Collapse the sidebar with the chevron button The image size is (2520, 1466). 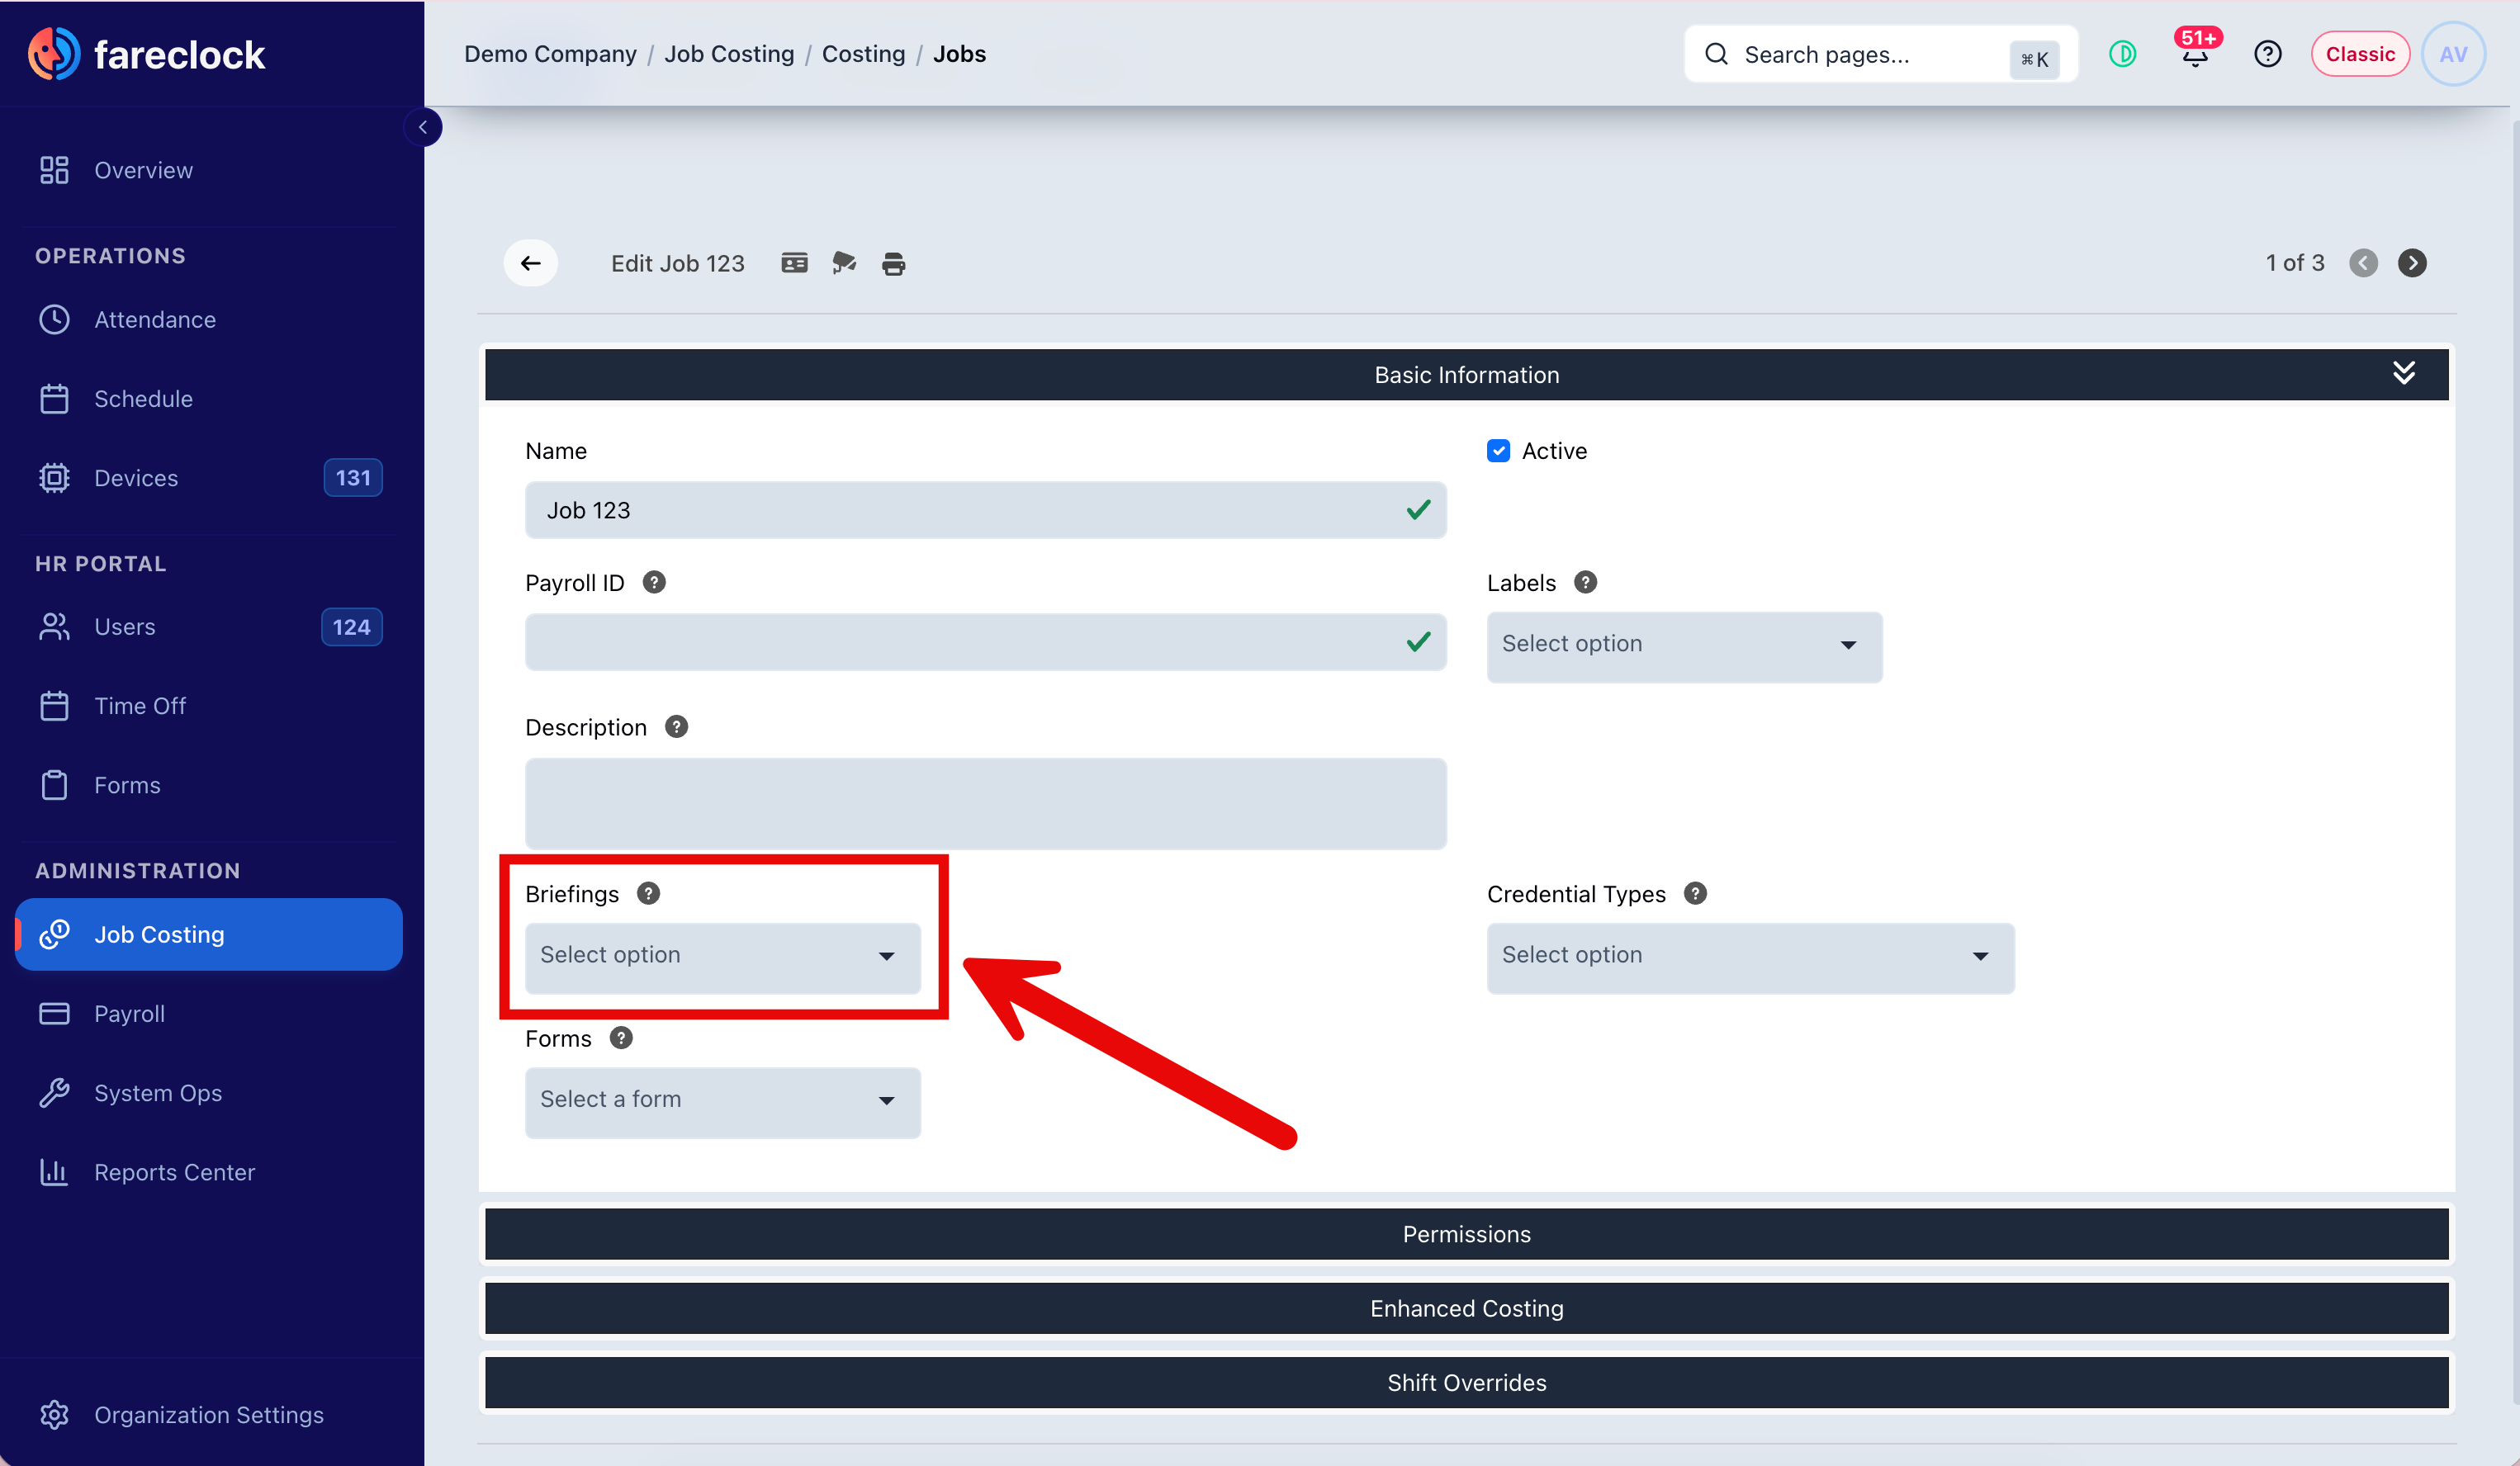tap(423, 127)
